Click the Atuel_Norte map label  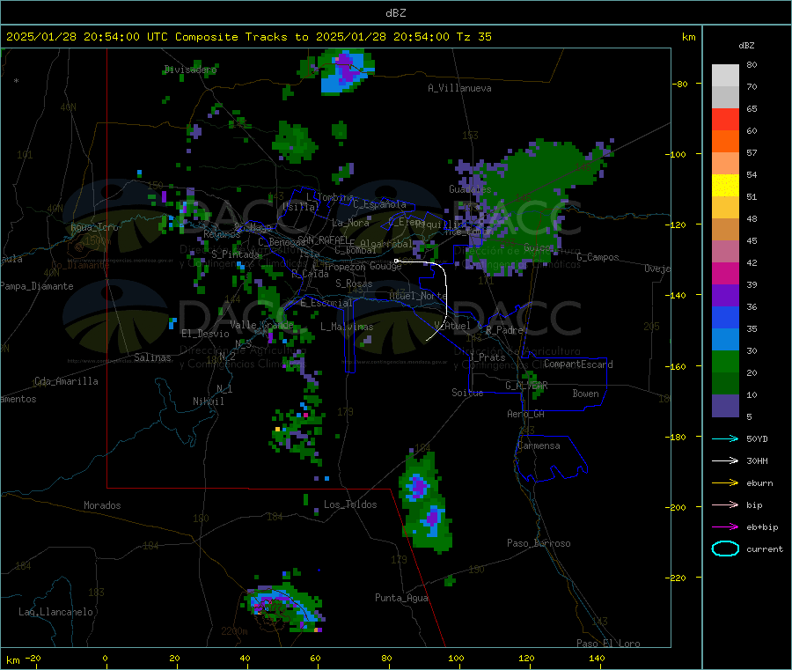pyautogui.click(x=418, y=296)
